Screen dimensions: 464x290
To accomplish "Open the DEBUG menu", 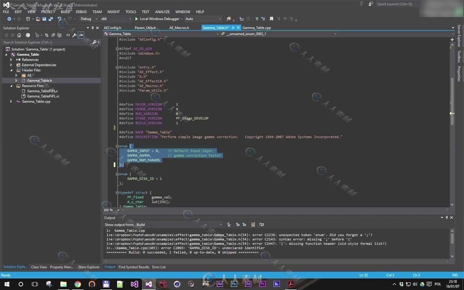I will 81,12.
